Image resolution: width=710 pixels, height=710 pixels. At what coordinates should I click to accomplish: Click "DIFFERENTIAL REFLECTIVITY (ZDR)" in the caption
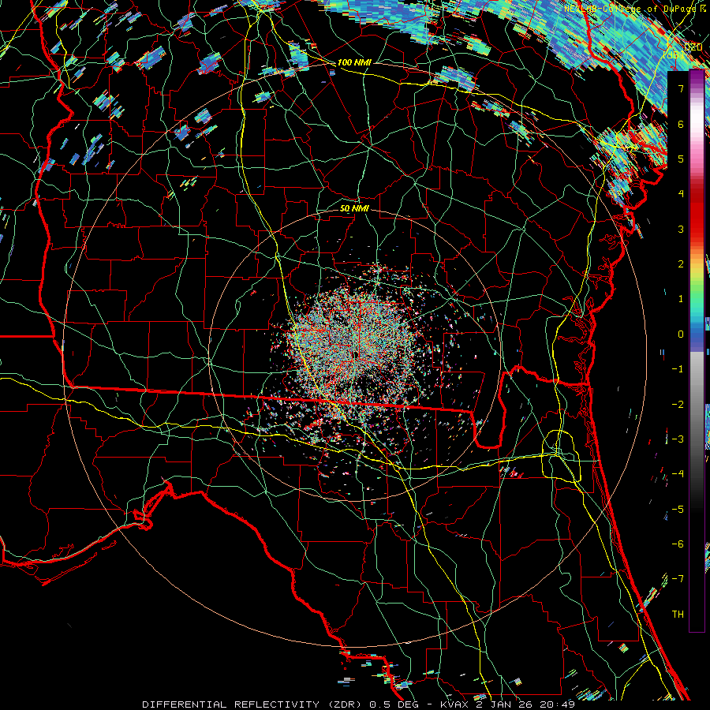coord(252,704)
